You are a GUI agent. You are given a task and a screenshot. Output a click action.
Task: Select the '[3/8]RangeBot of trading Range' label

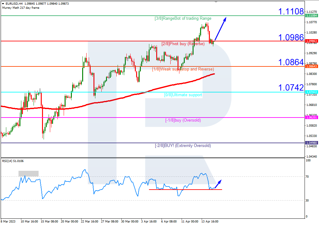(183, 18)
